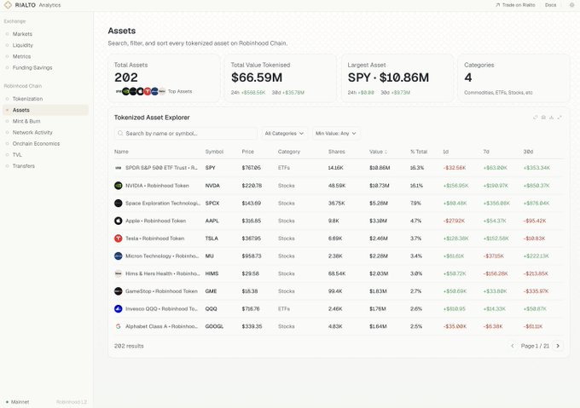Open the Min Value: Any dropdown
Viewport: 580px width, 408px height.
[336, 133]
